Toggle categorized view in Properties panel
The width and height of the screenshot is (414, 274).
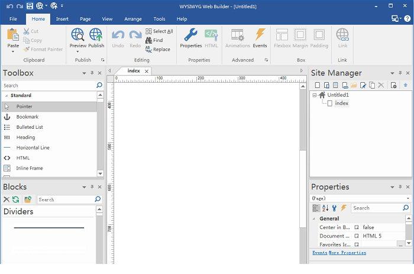click(x=316, y=208)
